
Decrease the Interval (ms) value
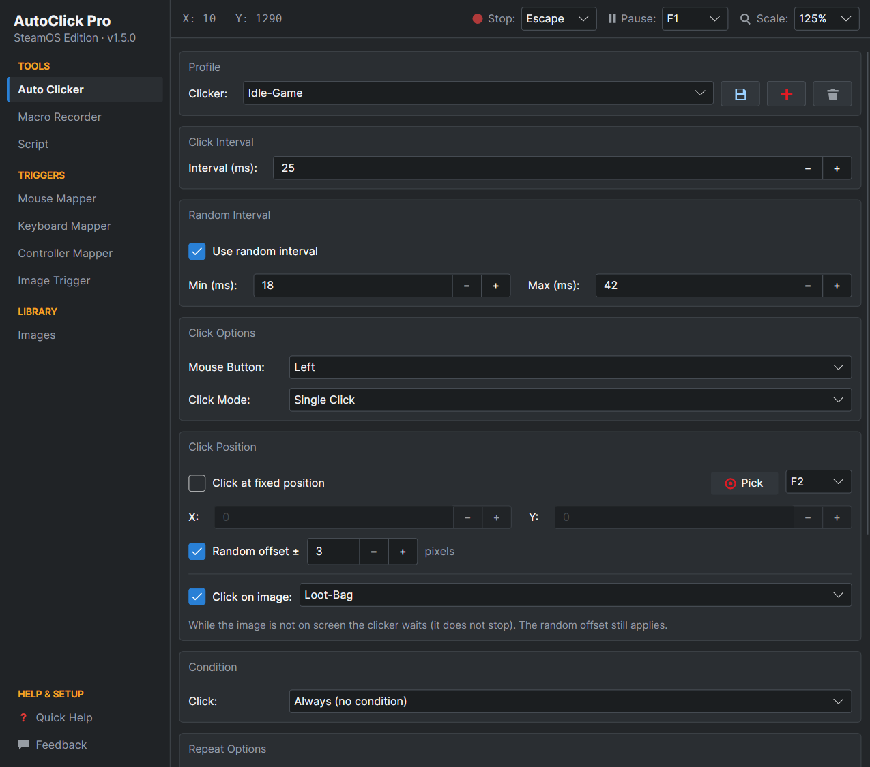[808, 168]
